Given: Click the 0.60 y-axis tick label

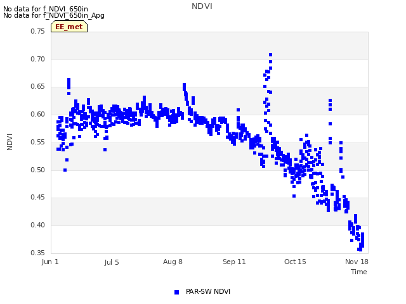Looking at the screenshot, I should [38, 114].
